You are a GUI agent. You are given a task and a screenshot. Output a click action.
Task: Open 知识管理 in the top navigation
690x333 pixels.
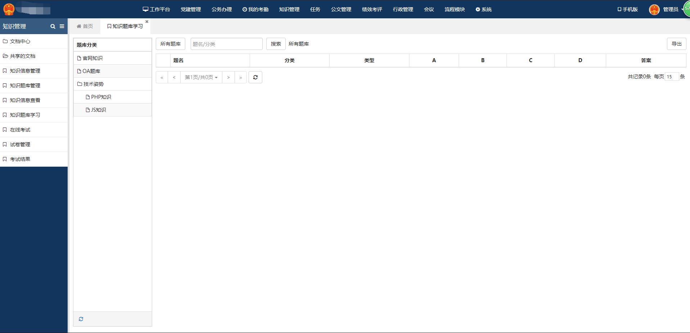coord(289,9)
